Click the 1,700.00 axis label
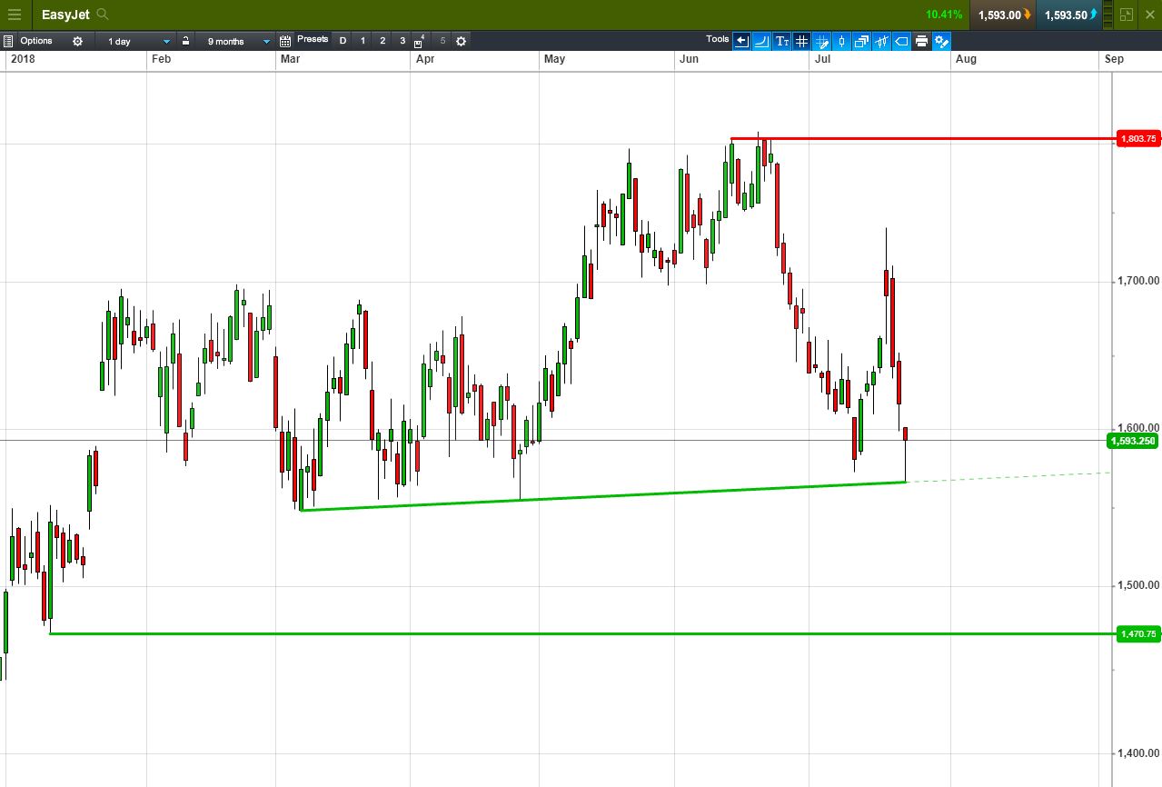 click(x=1138, y=282)
